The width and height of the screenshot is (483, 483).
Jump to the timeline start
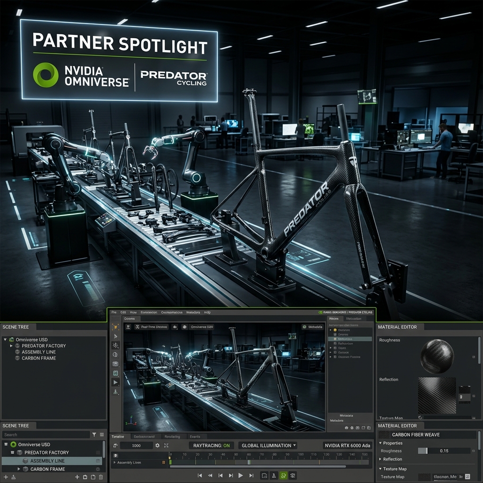200,475
